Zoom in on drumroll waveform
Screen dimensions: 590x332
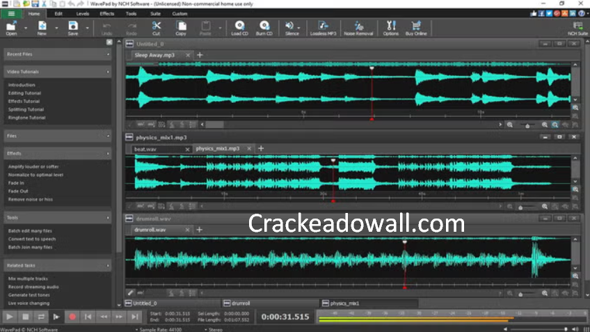(x=545, y=293)
